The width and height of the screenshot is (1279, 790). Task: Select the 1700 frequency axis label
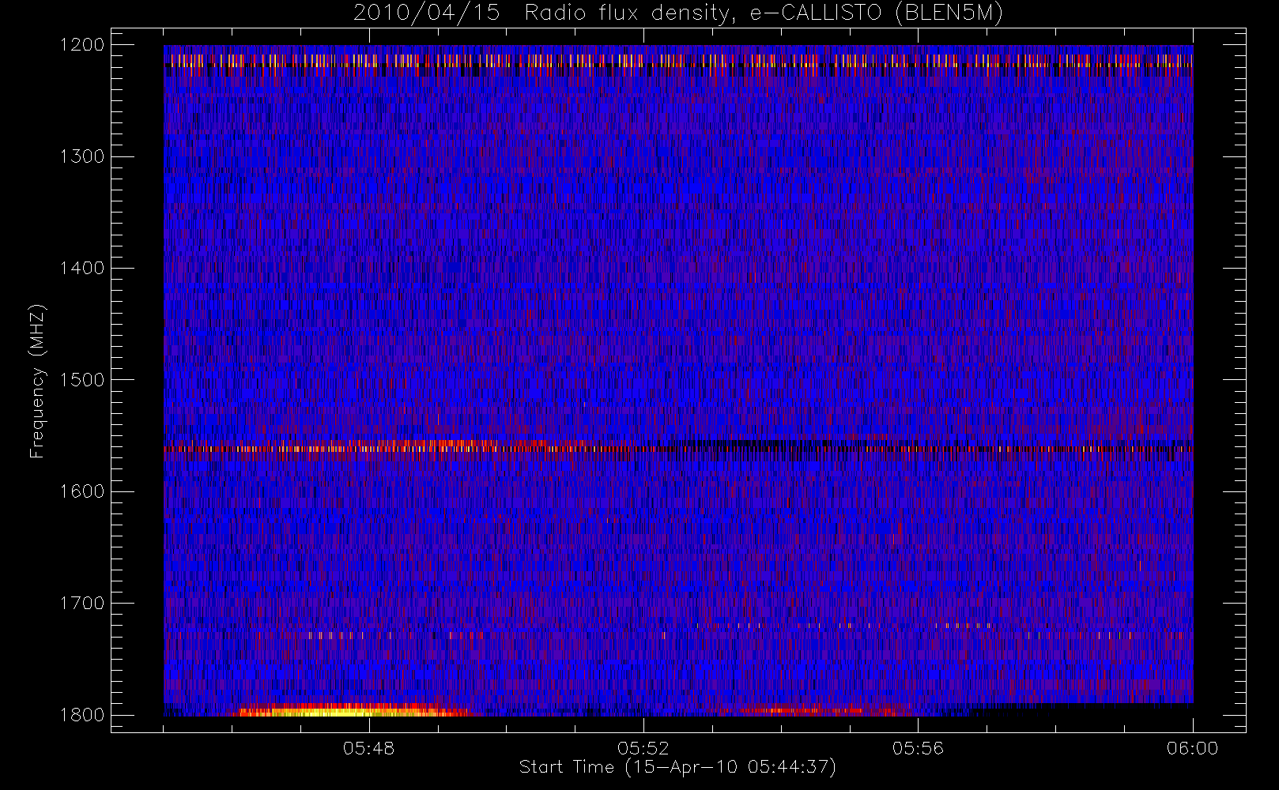[x=82, y=603]
